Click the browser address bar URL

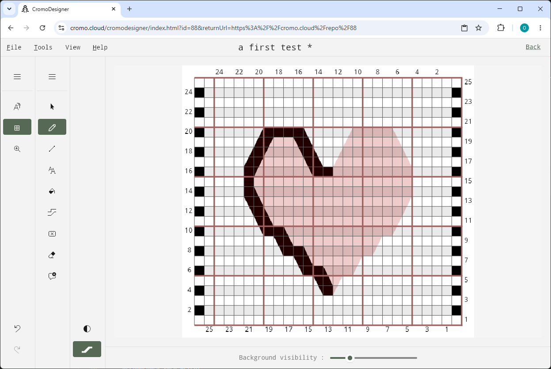tap(213, 28)
